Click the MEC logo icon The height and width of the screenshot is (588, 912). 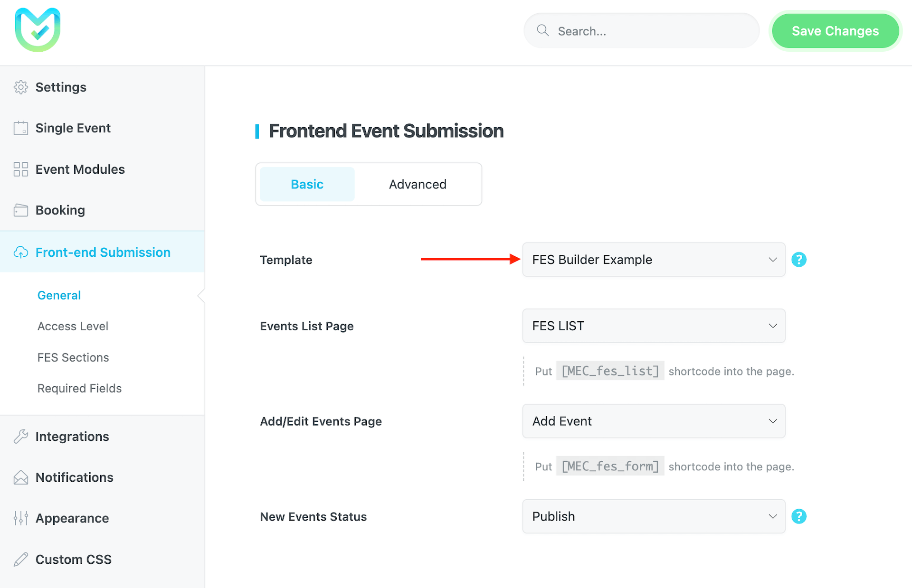[38, 30]
